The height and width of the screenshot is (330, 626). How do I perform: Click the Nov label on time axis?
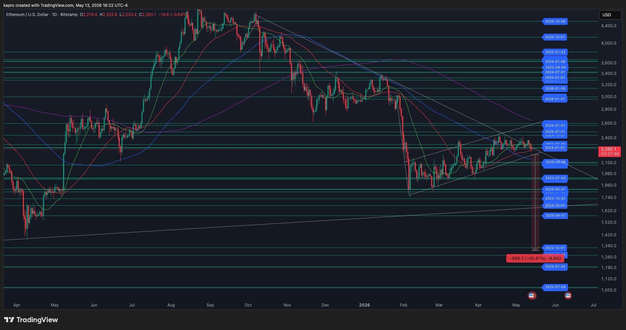point(287,305)
